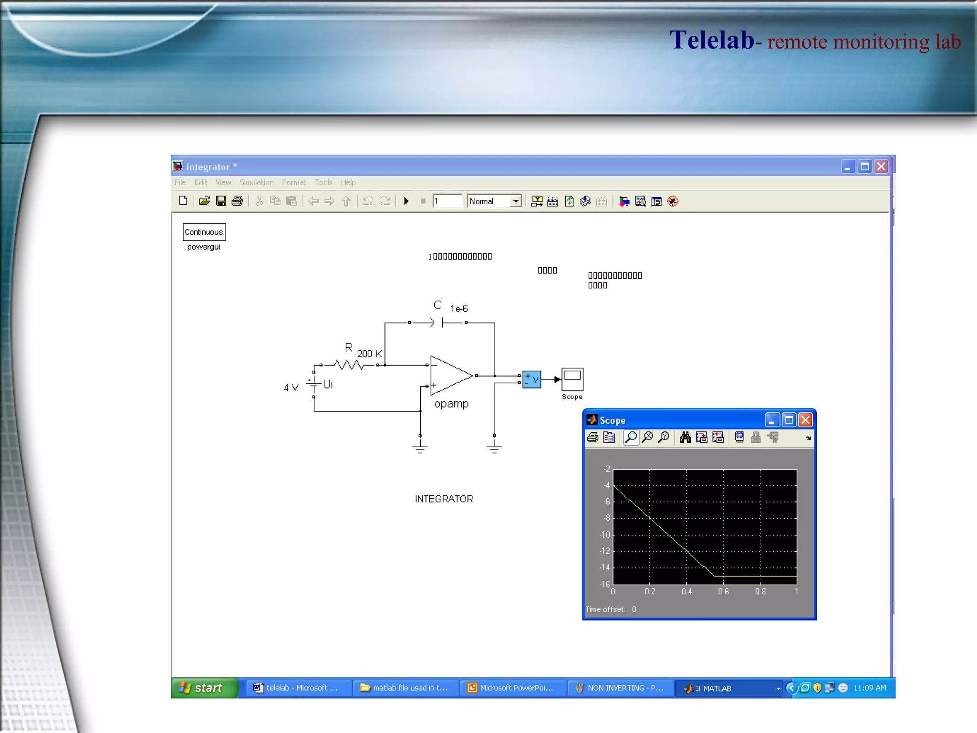Click the simulation stop time field
This screenshot has width=977, height=733.
click(447, 201)
